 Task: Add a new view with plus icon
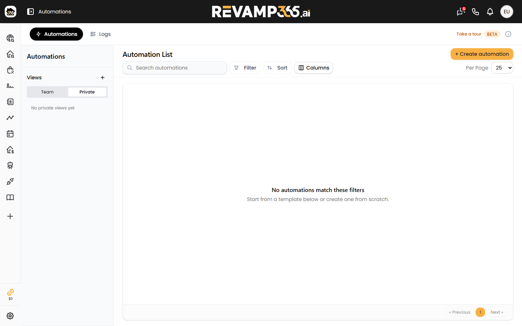pyautogui.click(x=103, y=78)
